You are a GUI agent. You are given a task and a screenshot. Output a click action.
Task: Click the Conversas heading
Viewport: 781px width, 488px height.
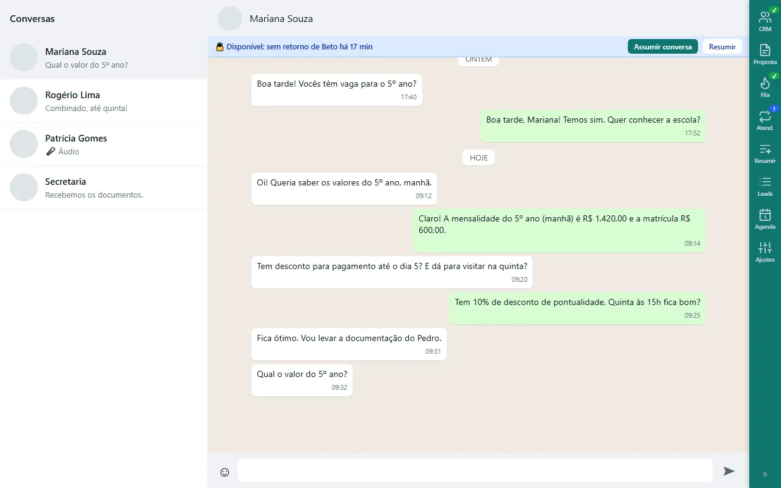pos(32,19)
